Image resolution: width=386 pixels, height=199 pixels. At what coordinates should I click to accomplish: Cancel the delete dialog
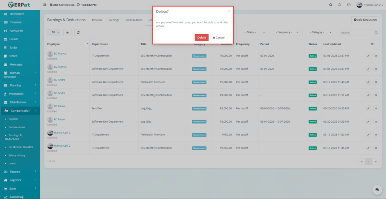[219, 38]
